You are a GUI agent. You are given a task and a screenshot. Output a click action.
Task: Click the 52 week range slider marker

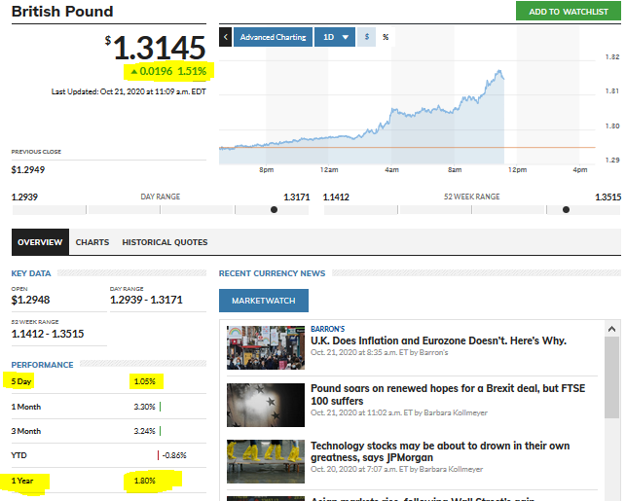(x=566, y=210)
